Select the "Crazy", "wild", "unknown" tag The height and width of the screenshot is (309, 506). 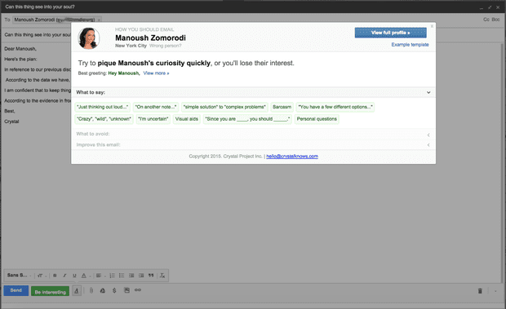[x=104, y=119]
